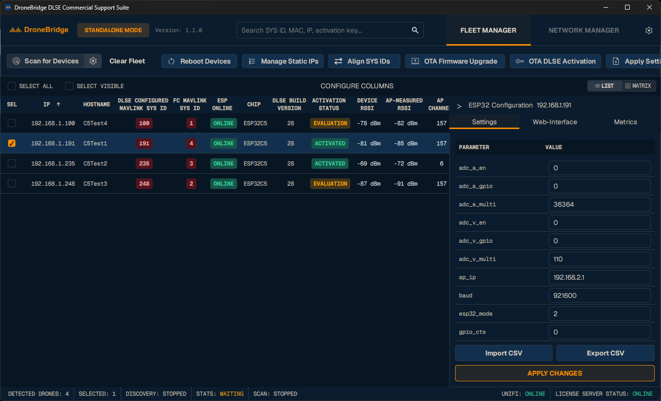This screenshot has height=401, width=661.
Task: Click Reboot Devices button
Action: click(199, 61)
